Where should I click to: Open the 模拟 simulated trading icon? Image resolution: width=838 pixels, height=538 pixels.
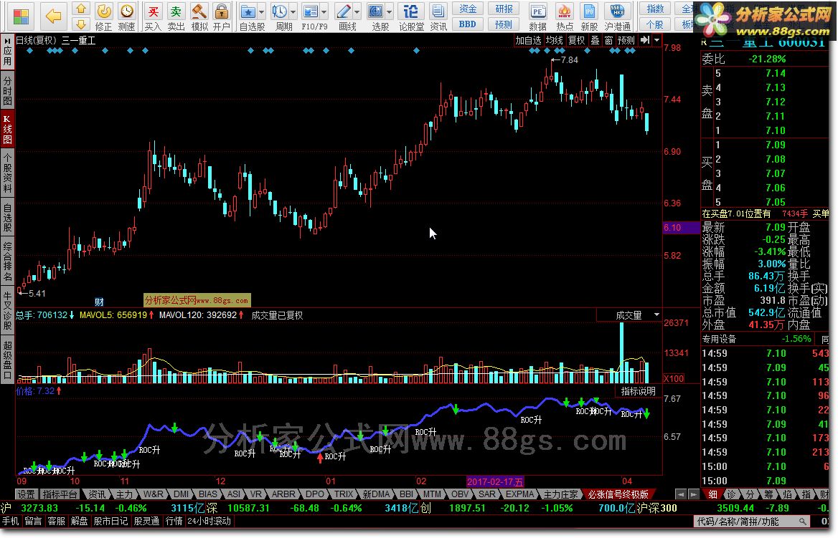(x=199, y=16)
